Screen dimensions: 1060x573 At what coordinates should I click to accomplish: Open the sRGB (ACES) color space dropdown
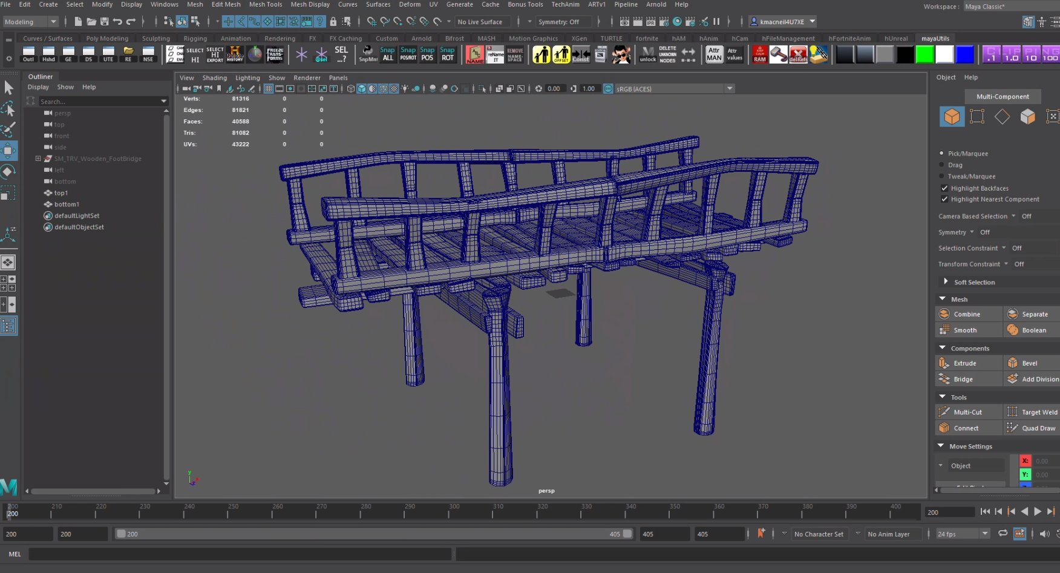(730, 88)
